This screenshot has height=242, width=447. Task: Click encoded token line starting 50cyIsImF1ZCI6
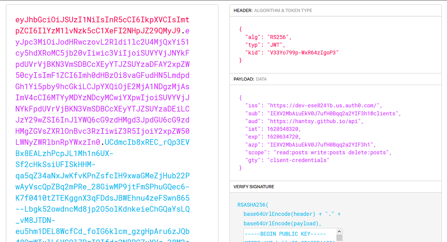(x=102, y=75)
